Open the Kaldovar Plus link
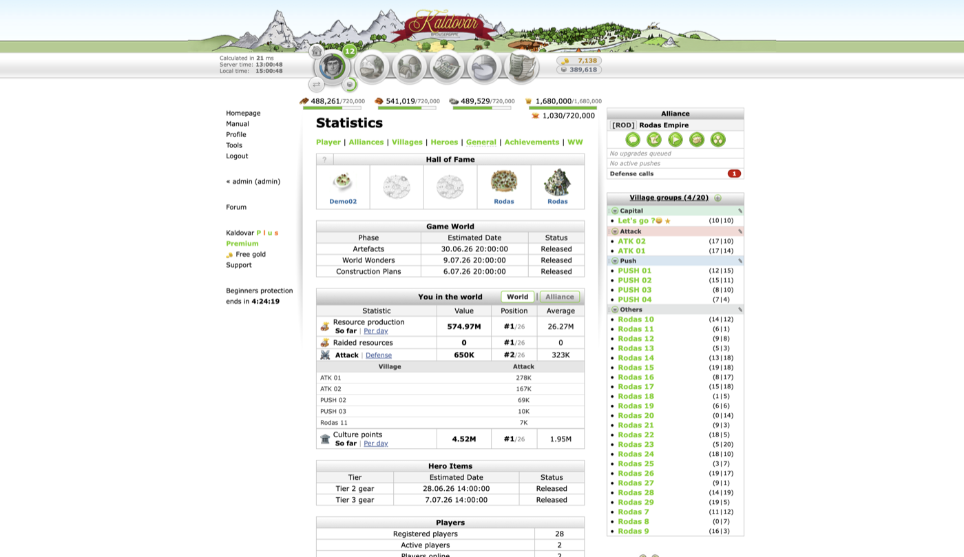The image size is (964, 557). click(x=252, y=233)
